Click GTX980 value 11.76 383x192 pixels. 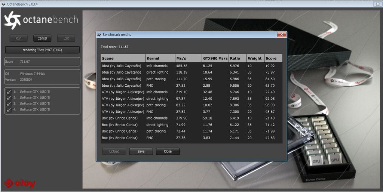tap(207, 125)
